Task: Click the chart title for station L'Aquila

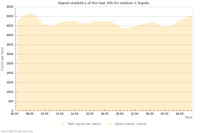Action: (103, 3)
